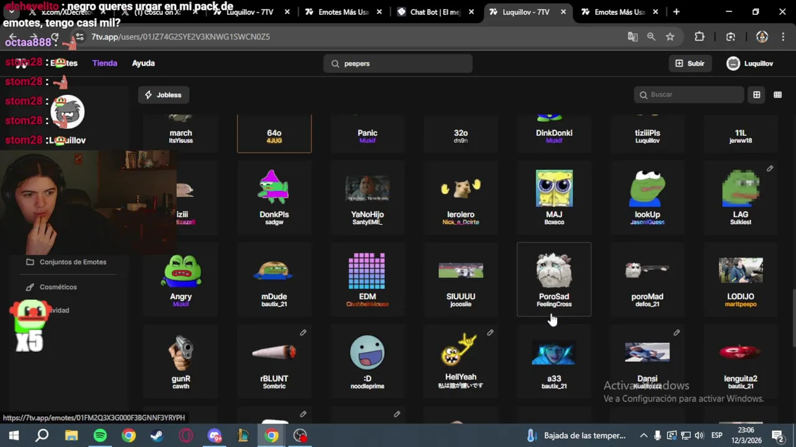
Task: Open the SIUUUU emote card
Action: 461,279
